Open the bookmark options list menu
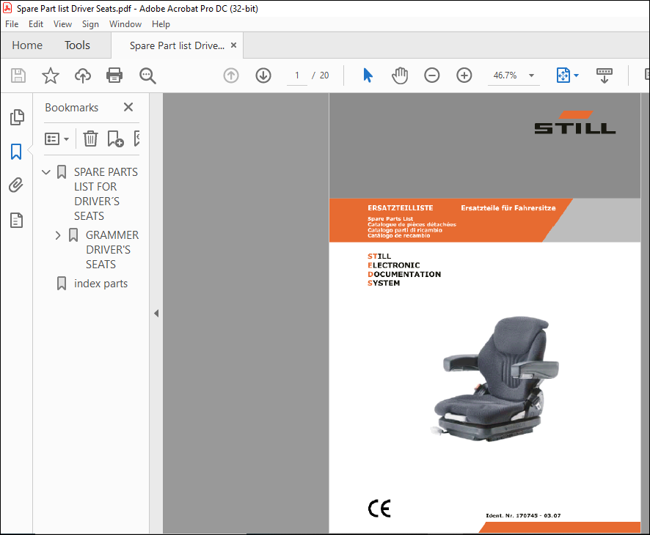The width and height of the screenshot is (650, 535). point(56,139)
